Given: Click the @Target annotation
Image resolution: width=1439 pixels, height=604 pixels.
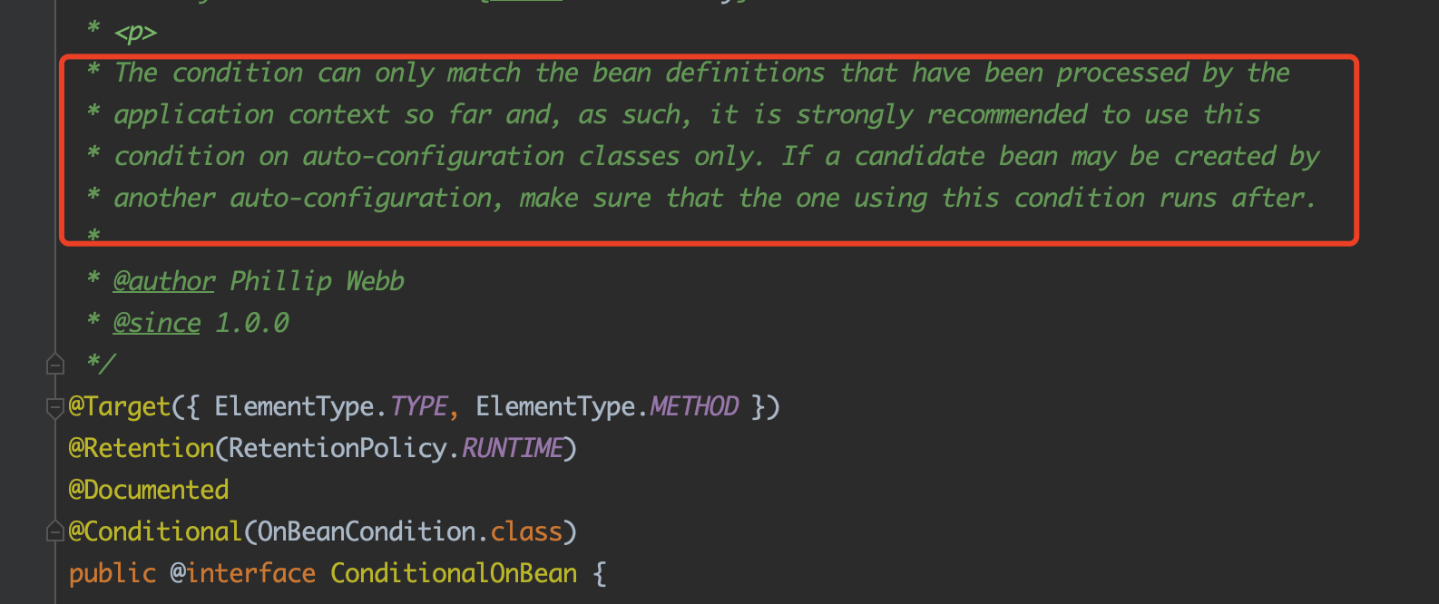Looking at the screenshot, I should click(x=120, y=406).
